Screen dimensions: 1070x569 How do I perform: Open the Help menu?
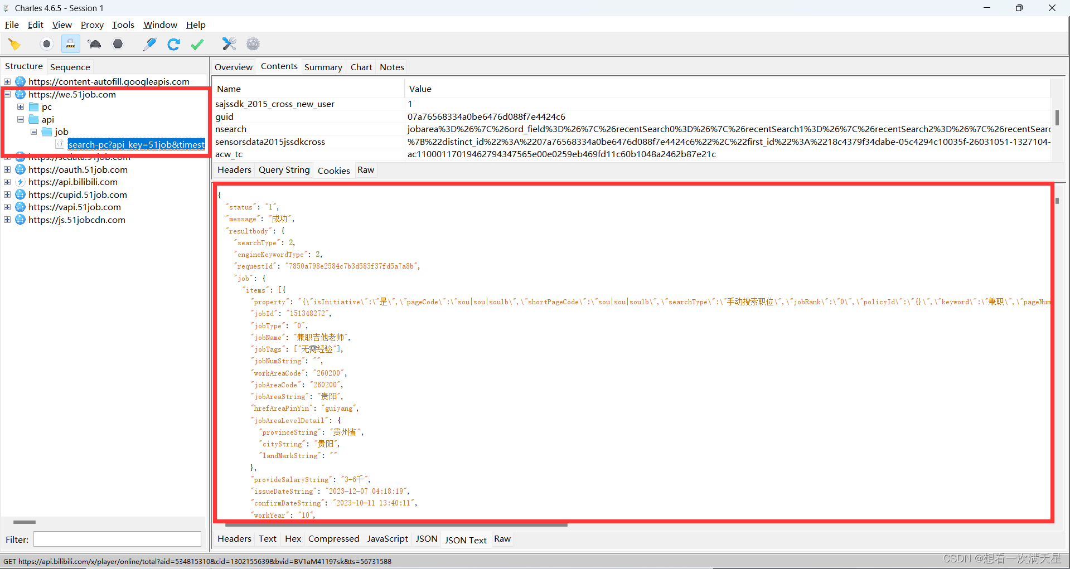[x=196, y=25]
